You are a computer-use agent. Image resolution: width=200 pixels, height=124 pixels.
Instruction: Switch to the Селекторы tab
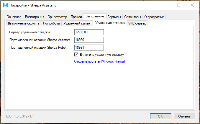[132, 17]
